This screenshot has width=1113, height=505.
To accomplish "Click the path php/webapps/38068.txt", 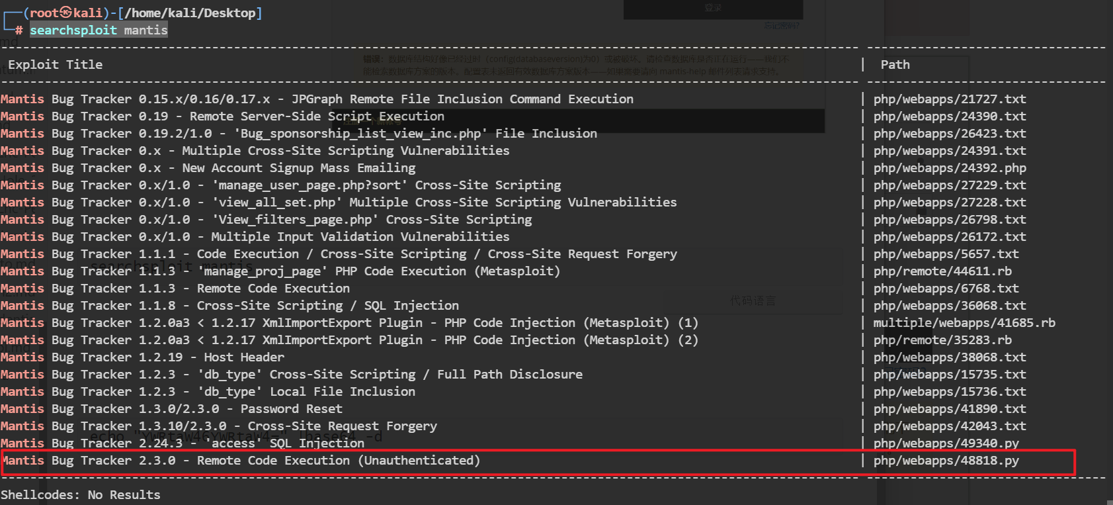I will click(x=950, y=357).
